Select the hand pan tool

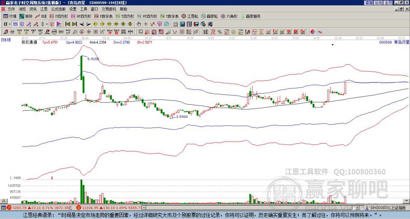(x=139, y=24)
